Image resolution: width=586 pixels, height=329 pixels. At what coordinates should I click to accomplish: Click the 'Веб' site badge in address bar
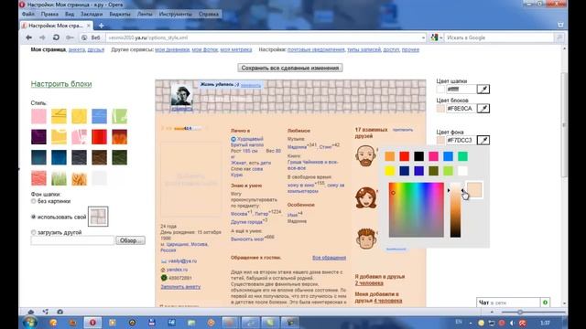[92, 37]
